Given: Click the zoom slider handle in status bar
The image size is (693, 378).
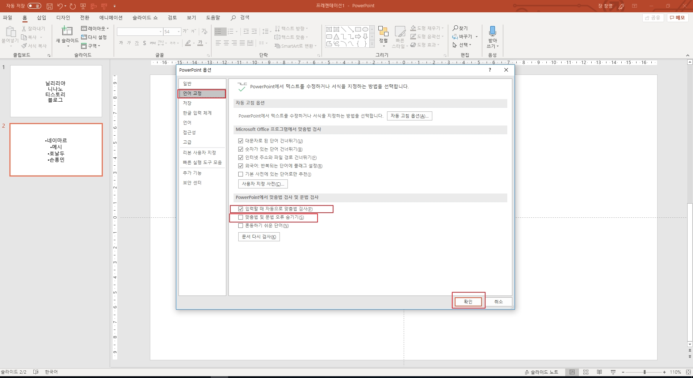Looking at the screenshot, I should pyautogui.click(x=644, y=372).
